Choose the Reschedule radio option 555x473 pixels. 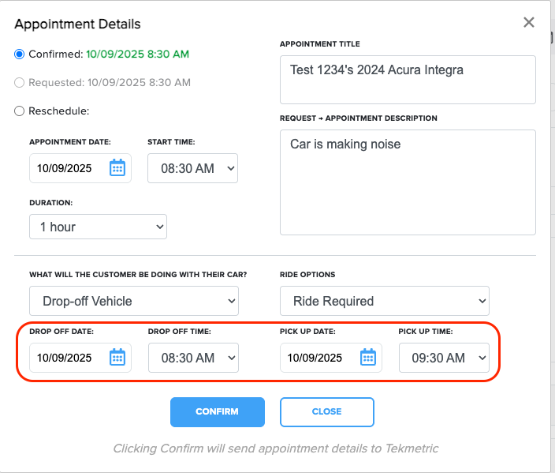[x=19, y=111]
